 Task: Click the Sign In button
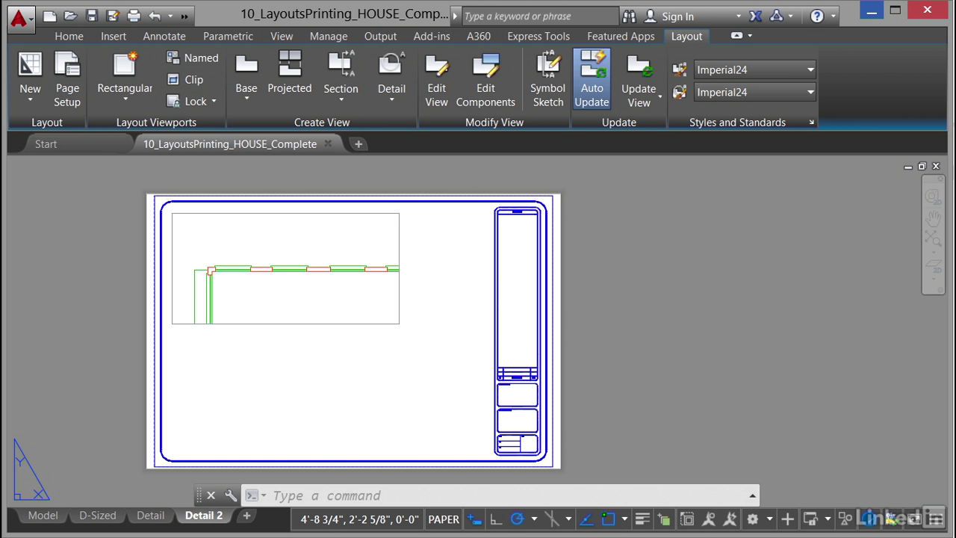point(677,16)
